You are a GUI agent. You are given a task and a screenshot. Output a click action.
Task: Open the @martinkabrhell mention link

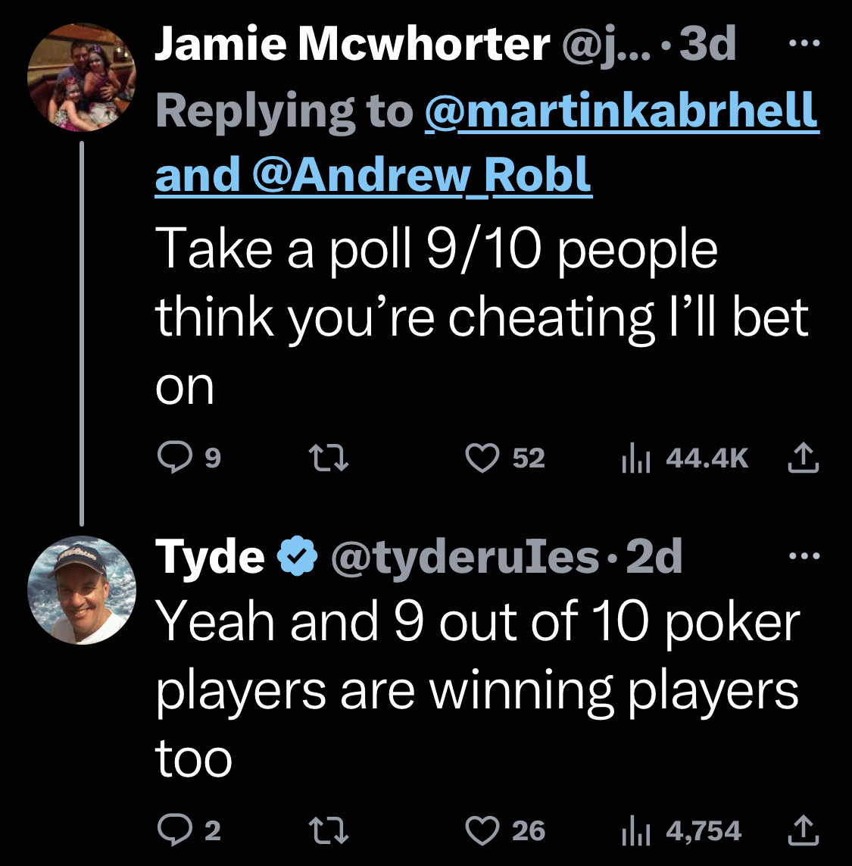tap(622, 111)
